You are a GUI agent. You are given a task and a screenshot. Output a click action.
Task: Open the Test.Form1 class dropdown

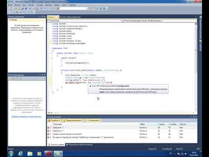[x=121, y=21]
